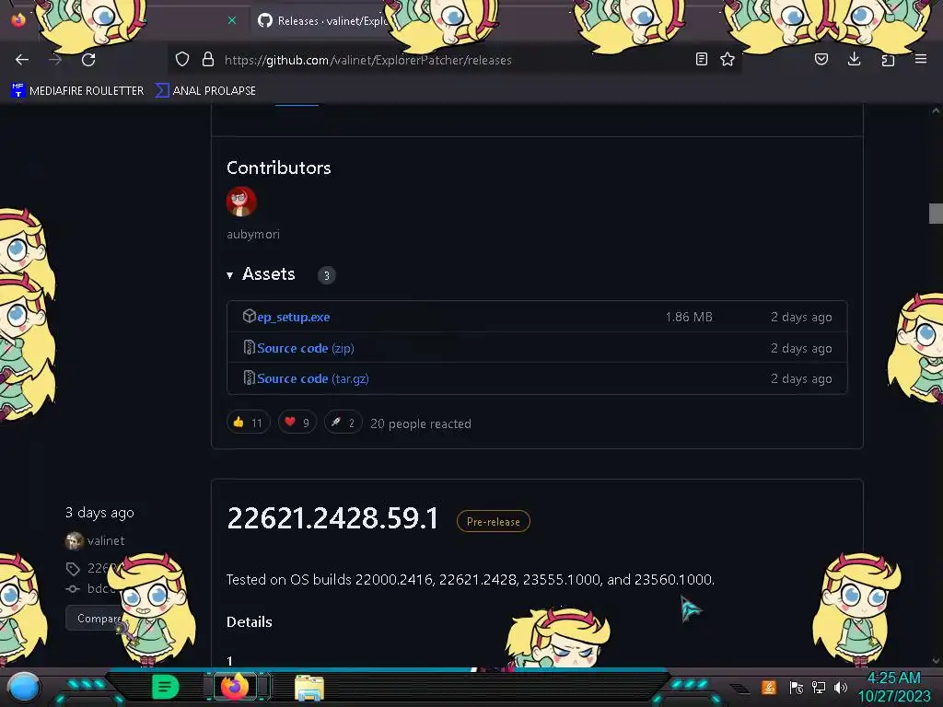Image resolution: width=943 pixels, height=707 pixels.
Task: Click the aubymori contributor avatar
Action: point(241,202)
